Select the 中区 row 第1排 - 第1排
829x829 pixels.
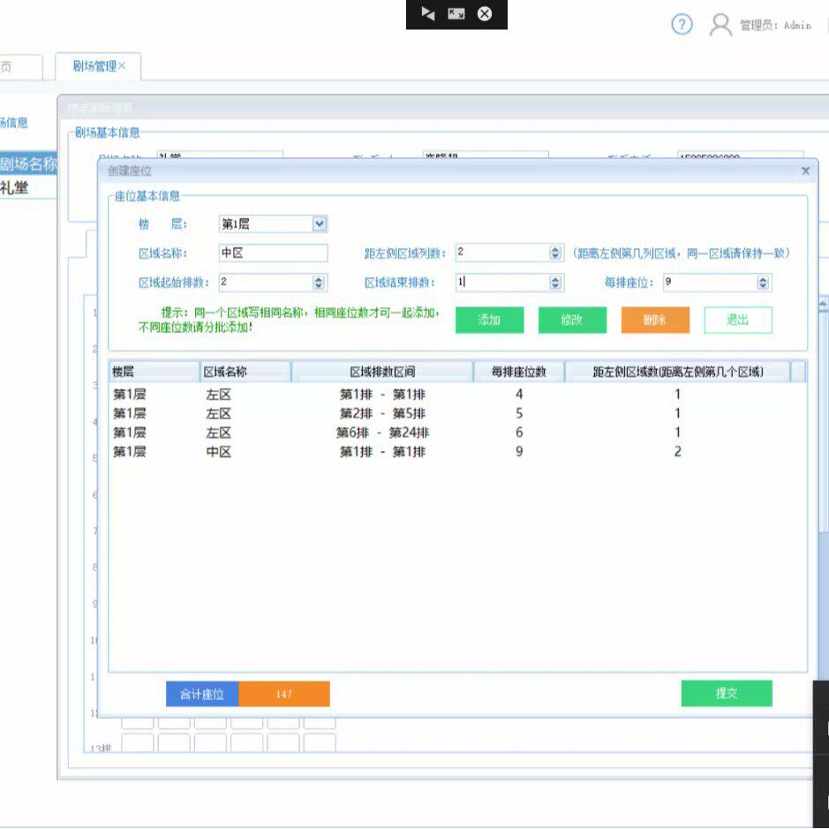(x=457, y=451)
